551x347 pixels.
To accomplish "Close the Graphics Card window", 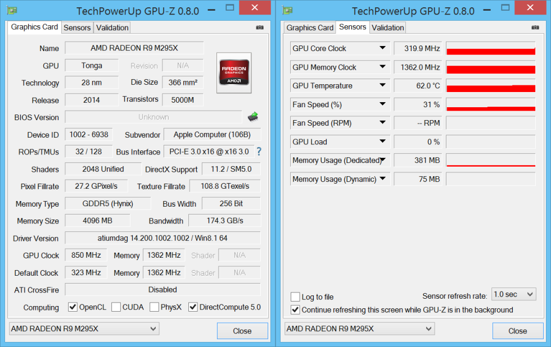I will [242, 331].
